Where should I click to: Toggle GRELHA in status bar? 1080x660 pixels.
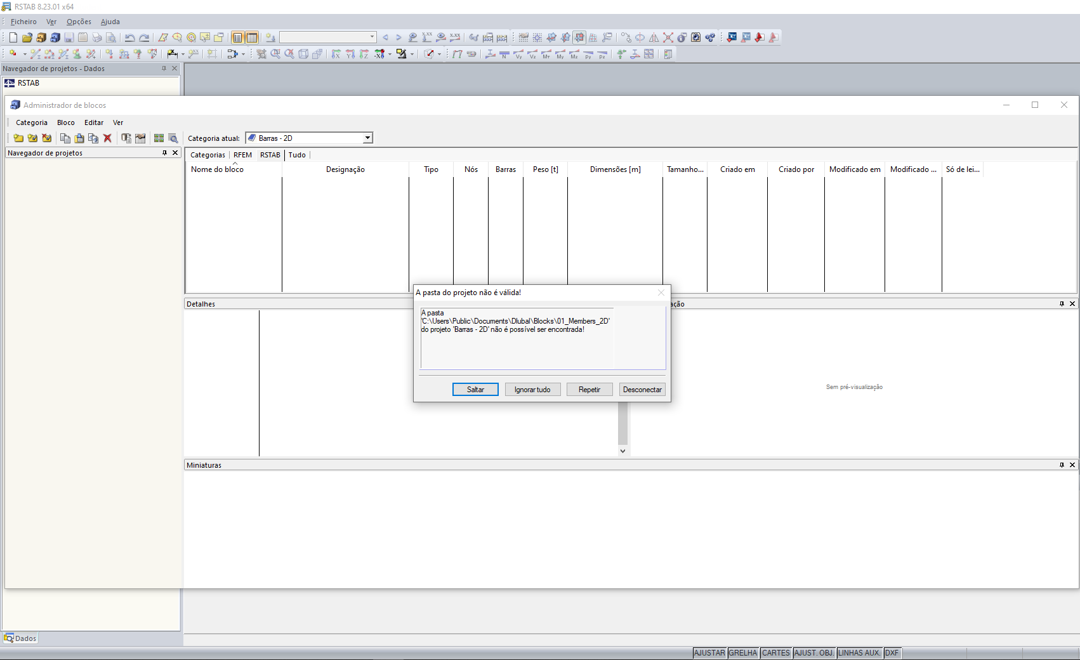pos(743,653)
